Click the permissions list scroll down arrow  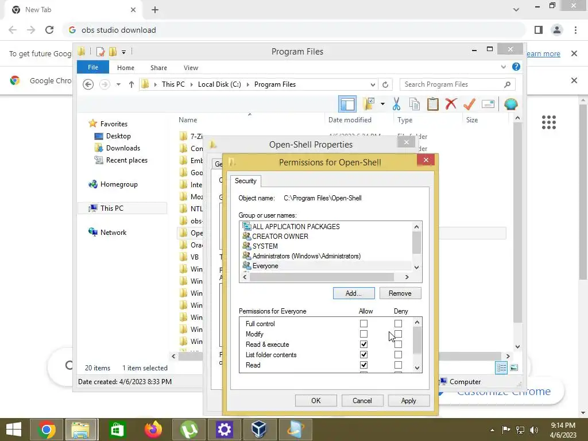click(417, 368)
